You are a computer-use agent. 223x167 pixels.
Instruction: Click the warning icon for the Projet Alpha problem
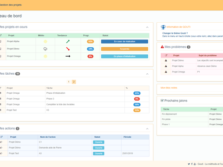(x=166, y=66)
